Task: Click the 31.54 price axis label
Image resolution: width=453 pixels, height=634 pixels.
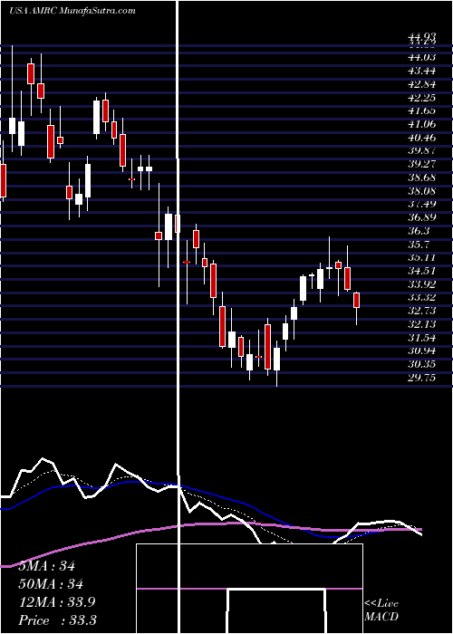Action: pyautogui.click(x=421, y=337)
